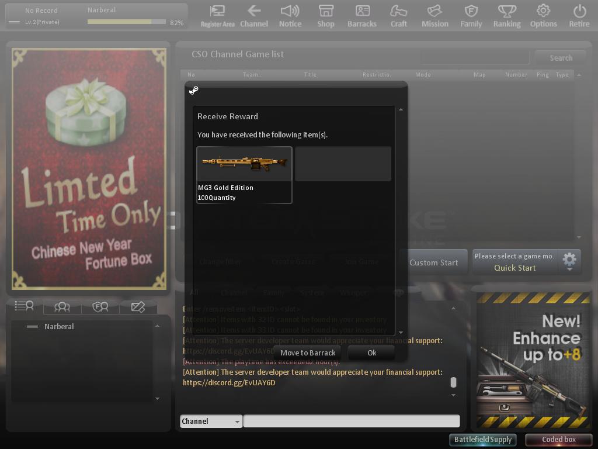Focus the game list search field
Image resolution: width=598 pixels, height=449 pixels.
click(x=475, y=58)
